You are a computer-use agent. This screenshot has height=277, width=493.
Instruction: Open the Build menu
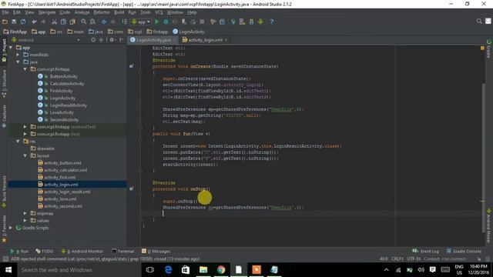click(119, 12)
